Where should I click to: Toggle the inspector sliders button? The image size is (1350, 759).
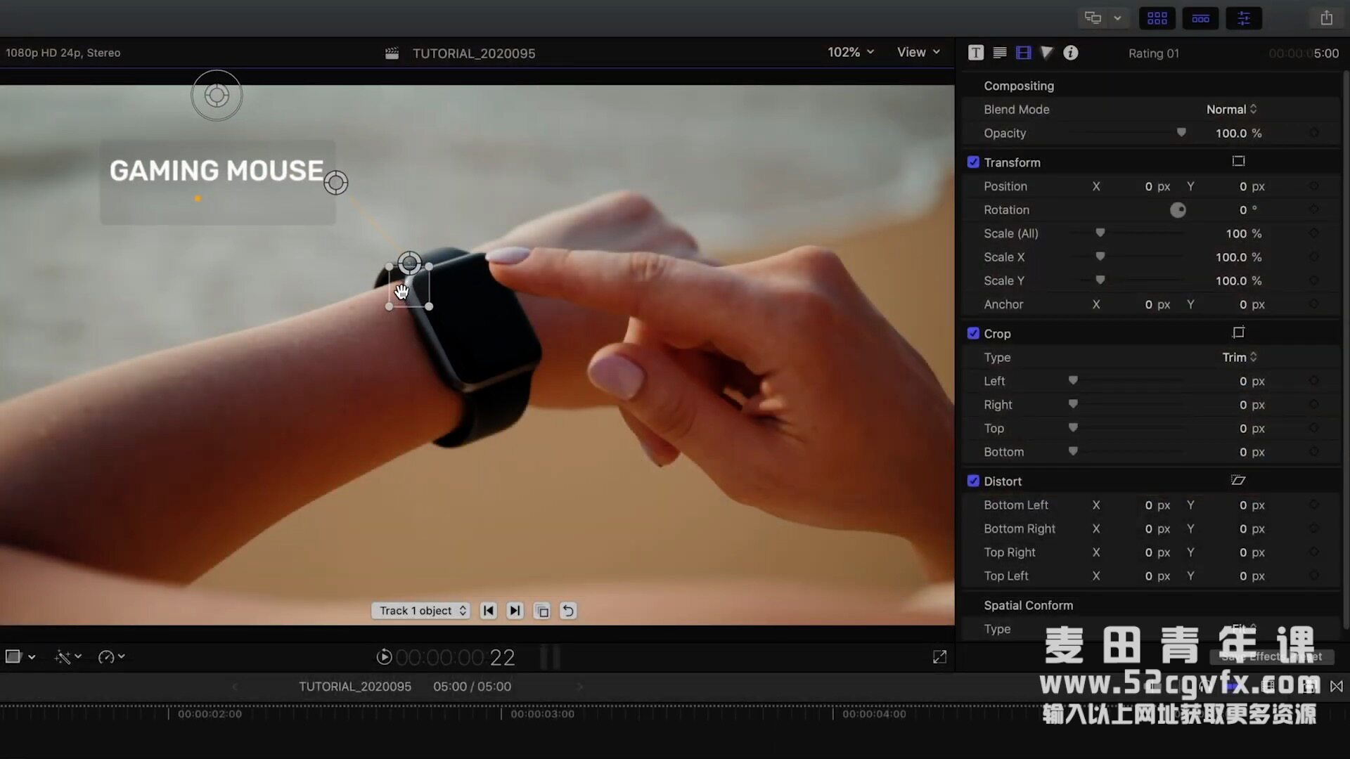[1243, 18]
